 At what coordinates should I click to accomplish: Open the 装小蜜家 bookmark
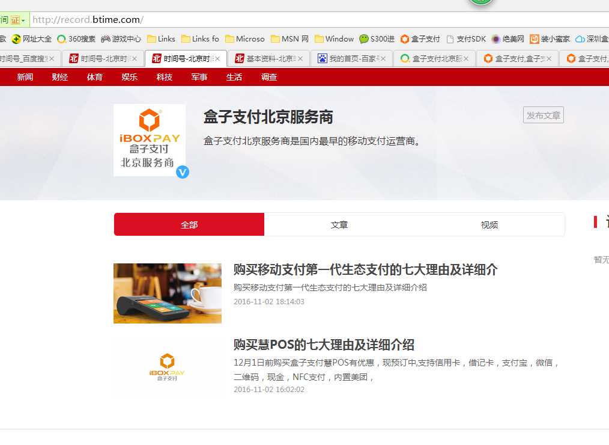[550, 39]
